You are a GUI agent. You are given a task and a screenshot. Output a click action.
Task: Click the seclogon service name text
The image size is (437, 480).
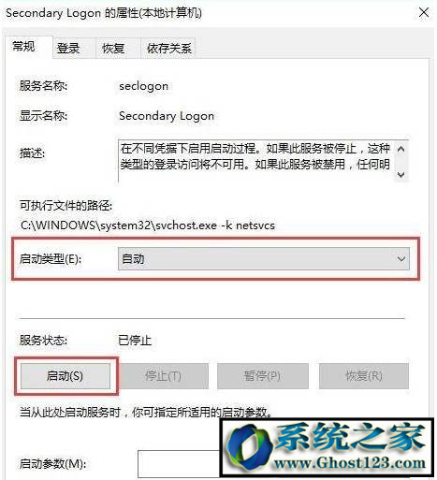point(143,86)
